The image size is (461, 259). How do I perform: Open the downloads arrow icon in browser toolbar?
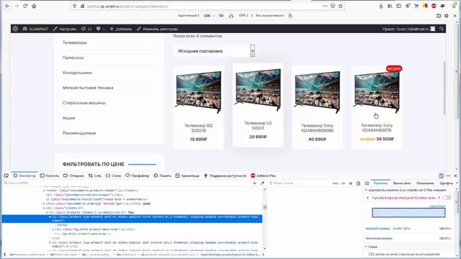point(381,6)
